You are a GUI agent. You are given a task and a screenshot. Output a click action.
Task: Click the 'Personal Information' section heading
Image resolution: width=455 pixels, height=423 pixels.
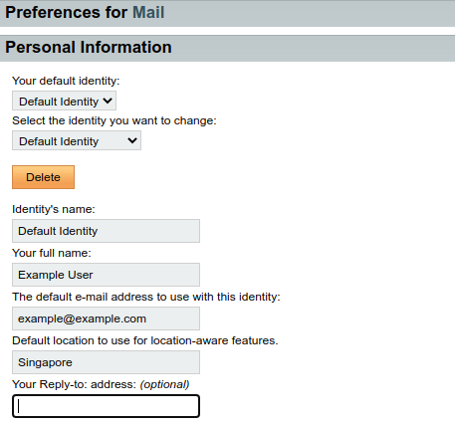(x=89, y=47)
